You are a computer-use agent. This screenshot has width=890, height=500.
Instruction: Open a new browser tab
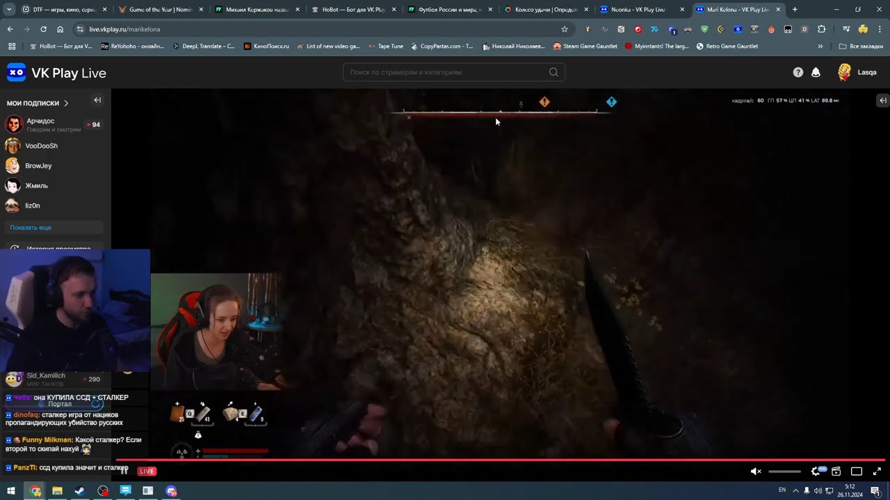click(x=795, y=10)
